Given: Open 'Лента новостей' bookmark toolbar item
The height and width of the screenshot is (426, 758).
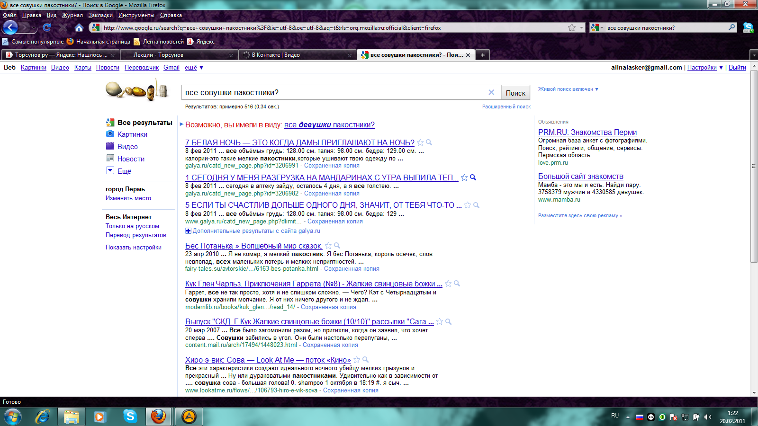Looking at the screenshot, I should click(x=159, y=42).
